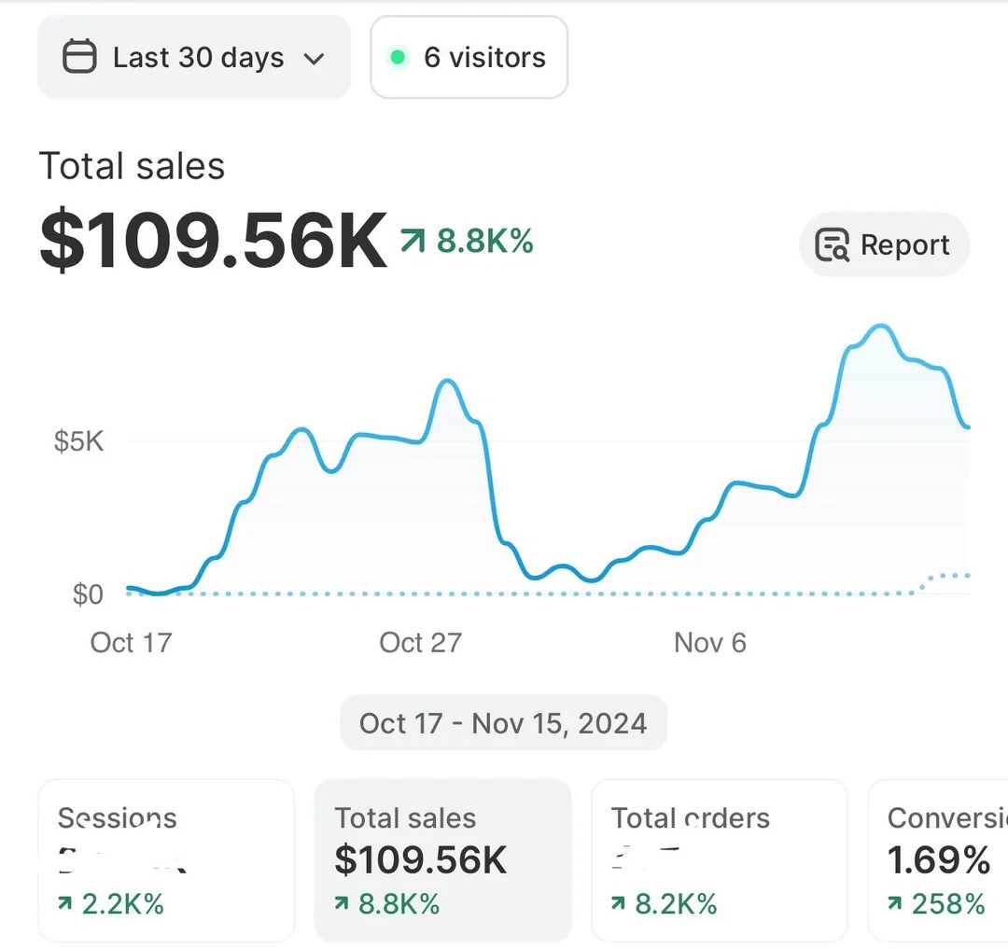
Task: Click the sales chart's highest peak in November
Action: tap(881, 327)
